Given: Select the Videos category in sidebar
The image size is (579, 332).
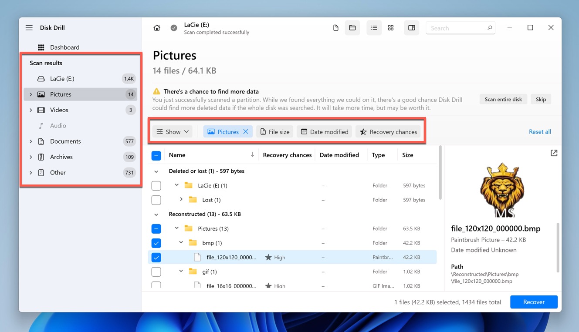Looking at the screenshot, I should click(x=81, y=110).
